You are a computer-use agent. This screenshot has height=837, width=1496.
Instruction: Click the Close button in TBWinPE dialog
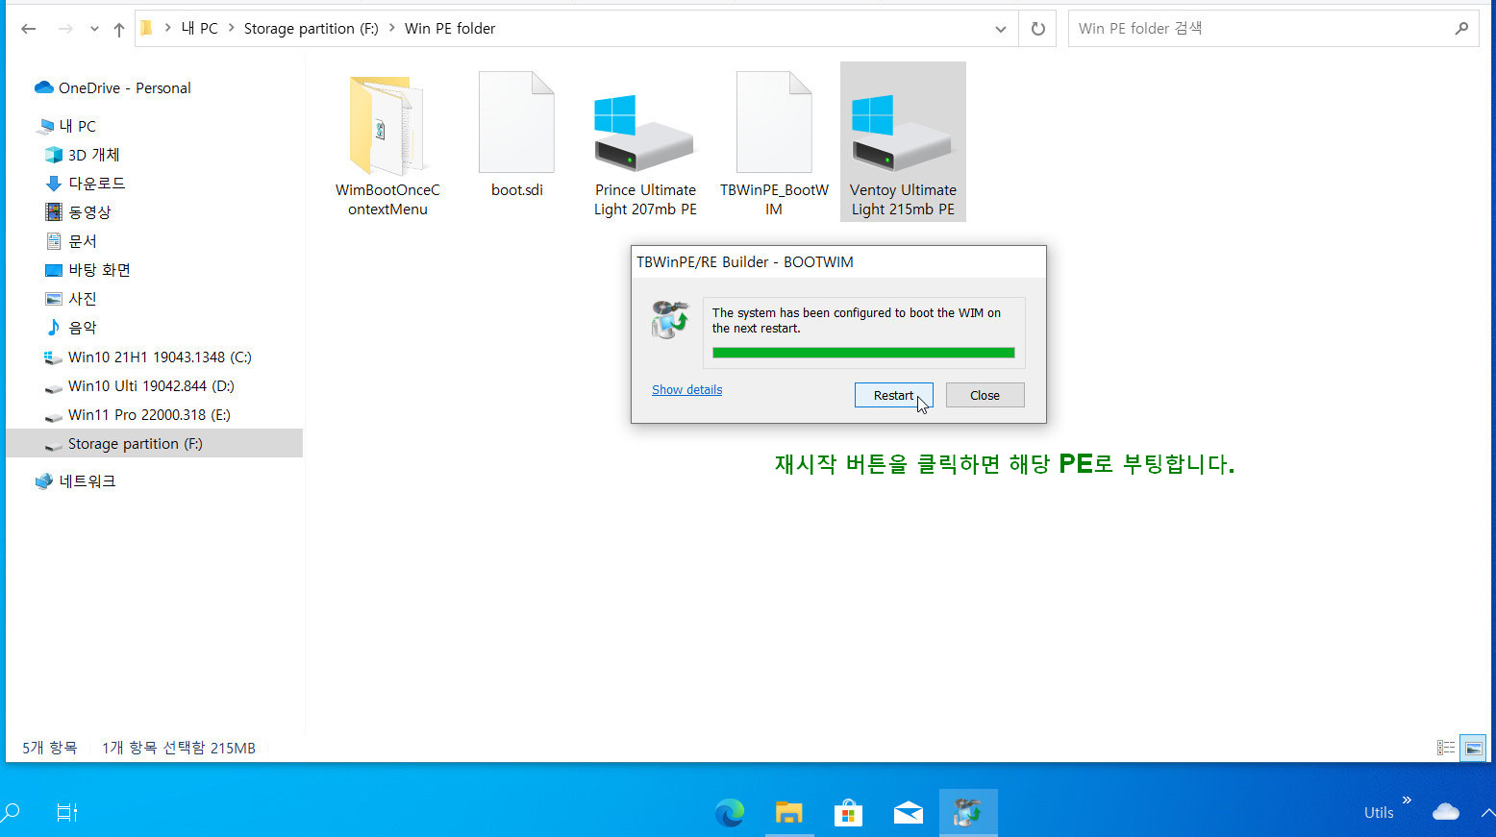pyautogui.click(x=985, y=395)
